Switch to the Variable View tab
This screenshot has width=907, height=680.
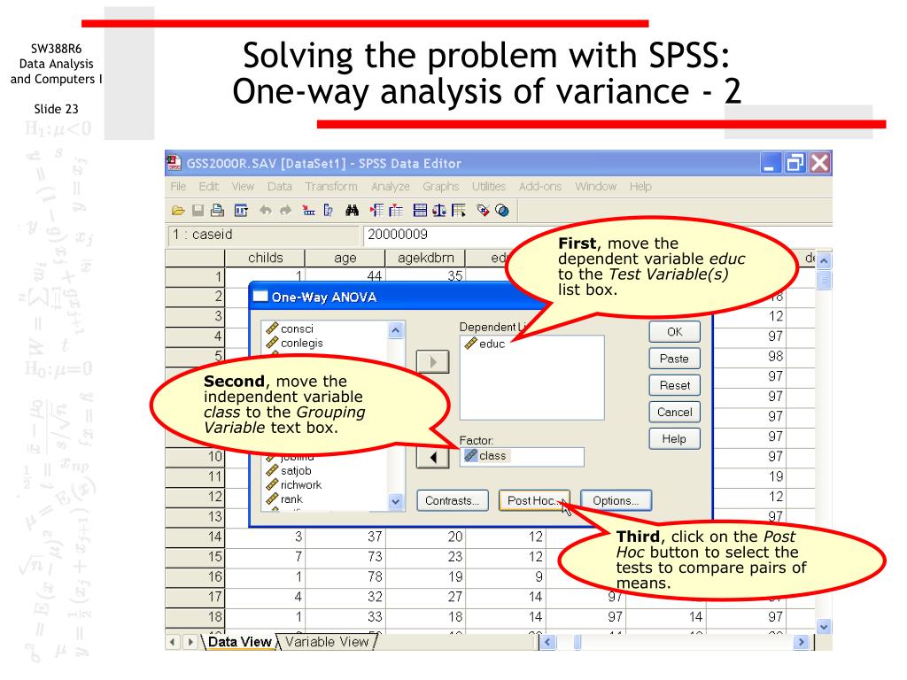327,642
